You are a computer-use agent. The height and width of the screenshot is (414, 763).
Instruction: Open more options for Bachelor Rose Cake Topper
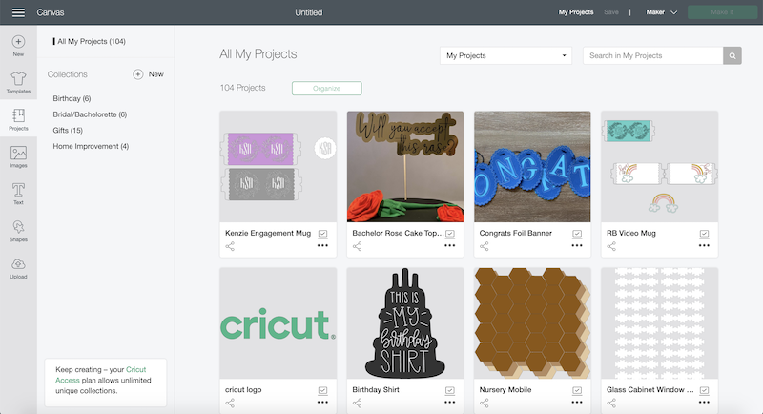(449, 246)
